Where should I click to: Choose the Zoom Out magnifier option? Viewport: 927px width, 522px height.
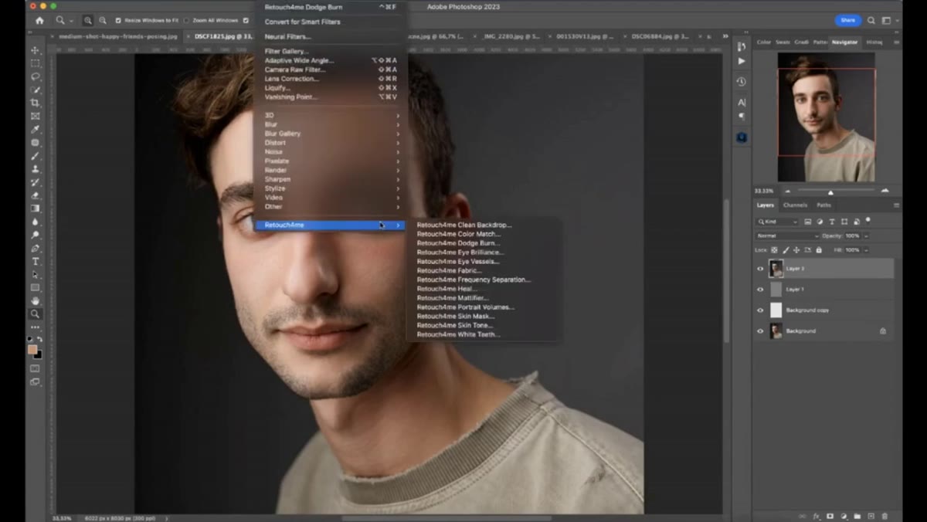[103, 20]
